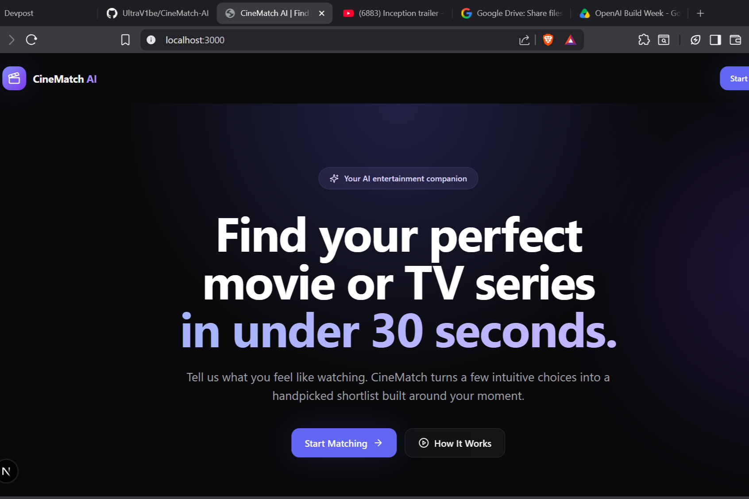Open the extensions puzzle icon
Image resolution: width=749 pixels, height=499 pixels.
click(x=644, y=40)
